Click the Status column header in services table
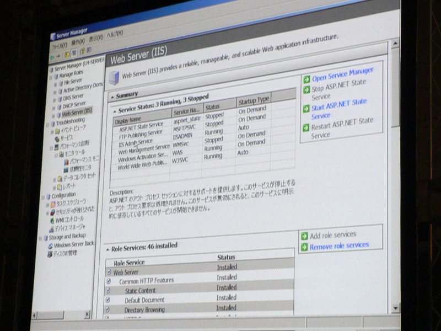Image resolution: width=441 pixels, height=331 pixels. (x=220, y=106)
